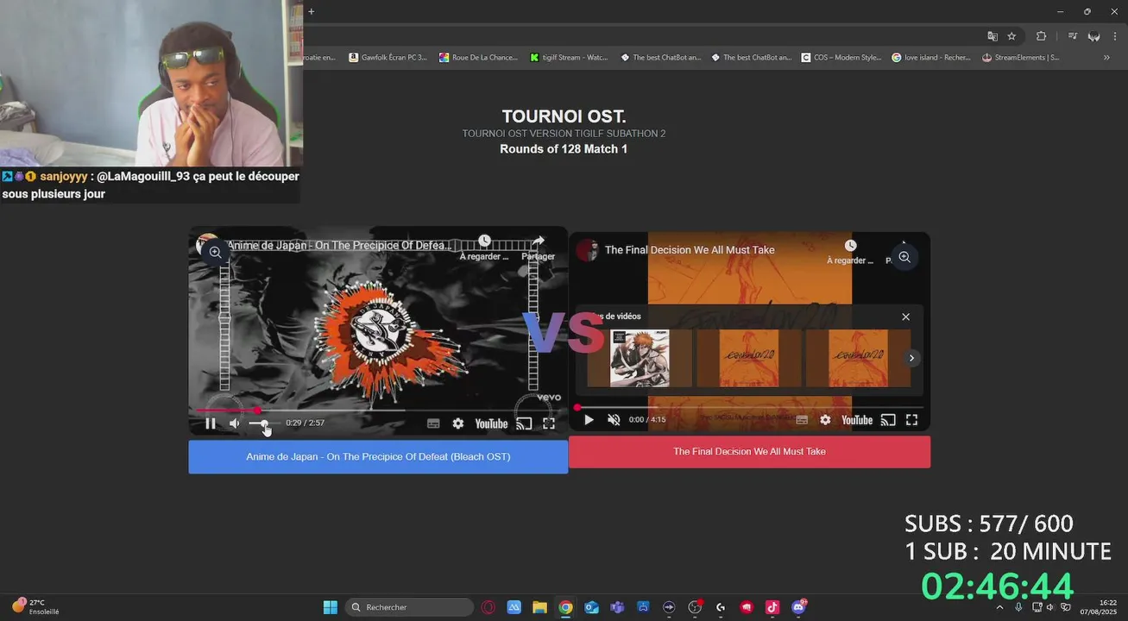This screenshot has height=621, width=1128.
Task: Open the Bleach album suggested video thumbnail
Action: pos(640,358)
